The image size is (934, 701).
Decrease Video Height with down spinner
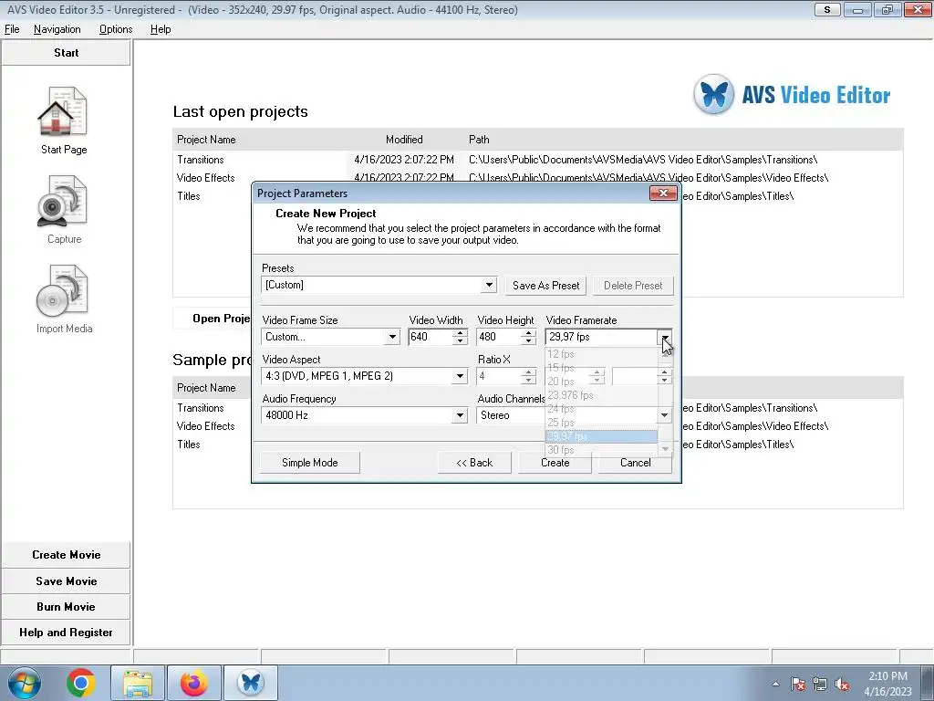click(528, 341)
